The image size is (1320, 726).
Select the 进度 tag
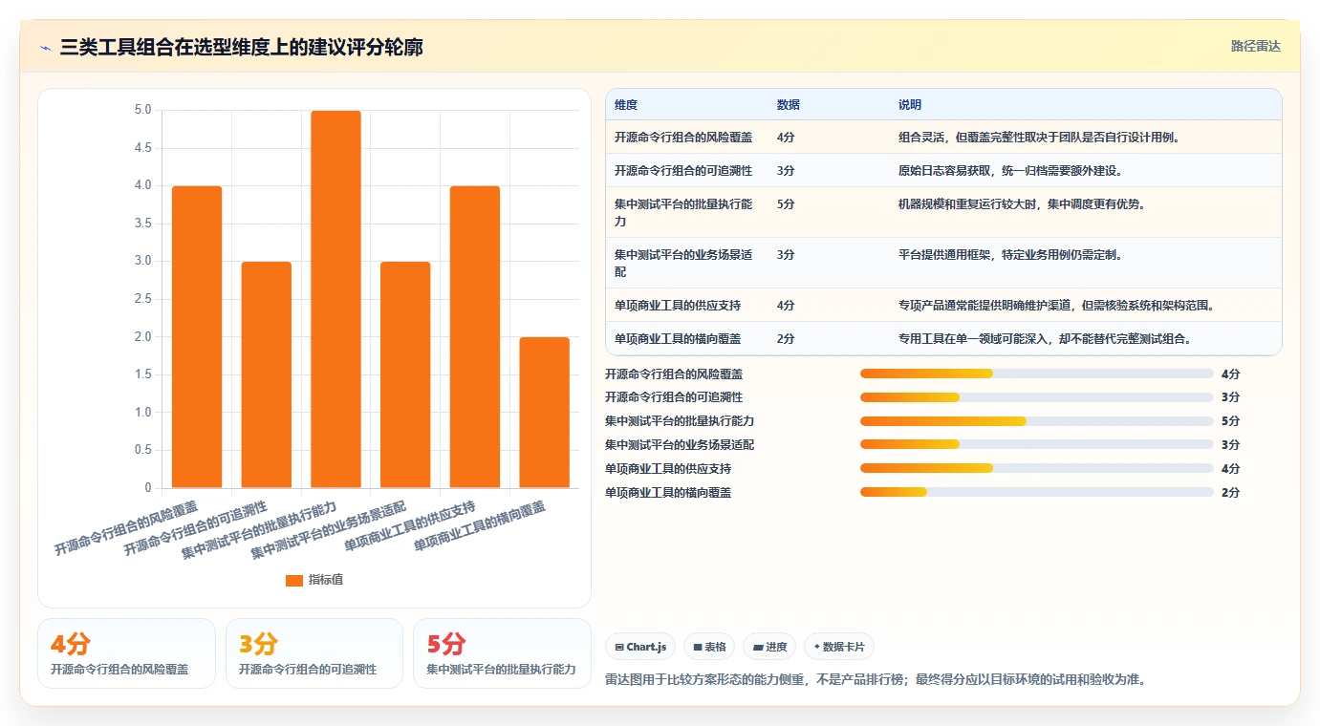click(770, 647)
